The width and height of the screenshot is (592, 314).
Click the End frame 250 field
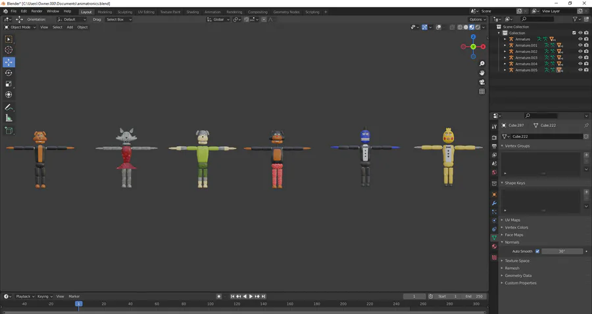[x=474, y=297]
